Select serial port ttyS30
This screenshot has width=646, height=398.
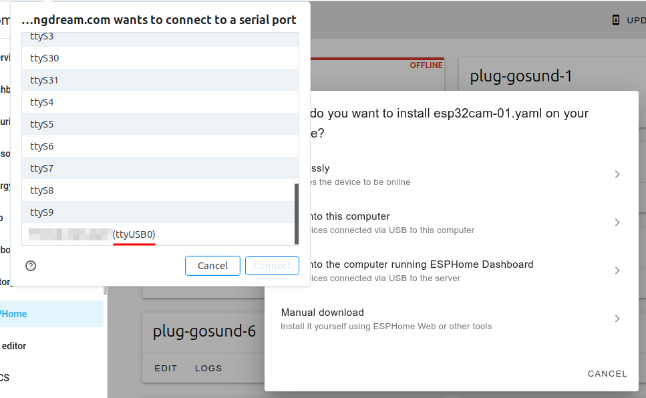[x=160, y=58]
